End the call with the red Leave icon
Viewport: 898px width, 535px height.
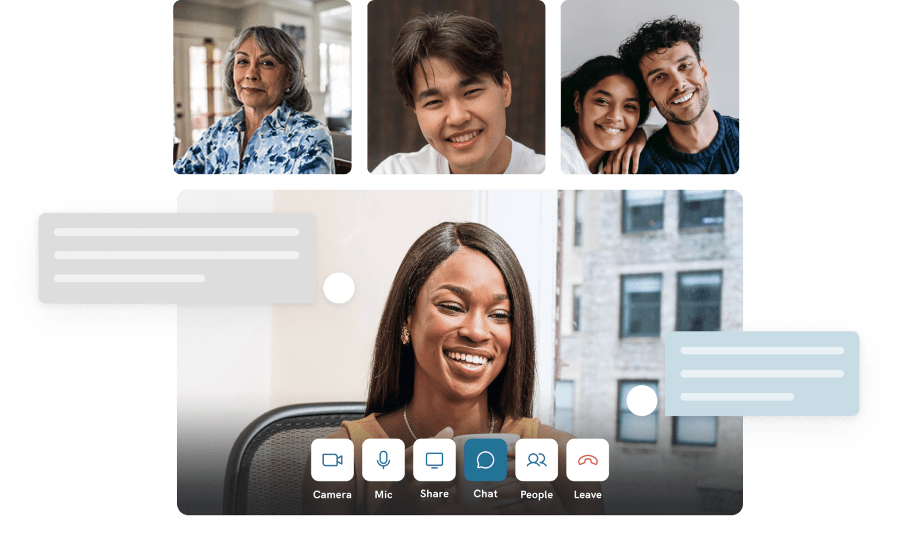pos(588,460)
